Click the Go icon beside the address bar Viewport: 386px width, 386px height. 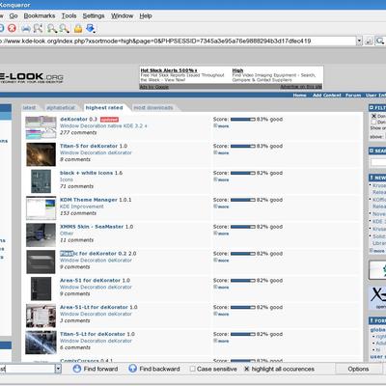(369, 41)
